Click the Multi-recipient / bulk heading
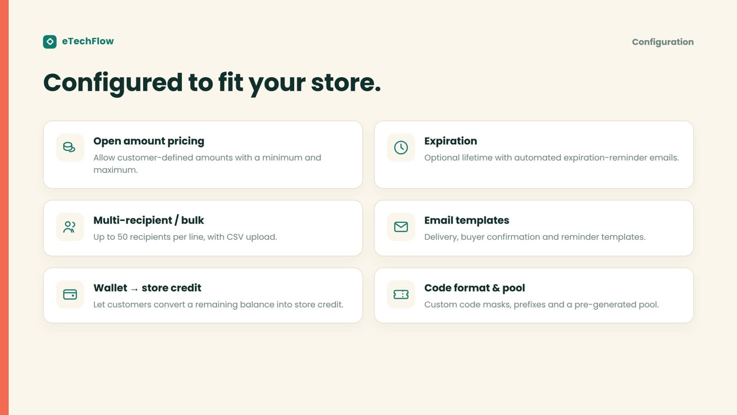 coord(148,220)
